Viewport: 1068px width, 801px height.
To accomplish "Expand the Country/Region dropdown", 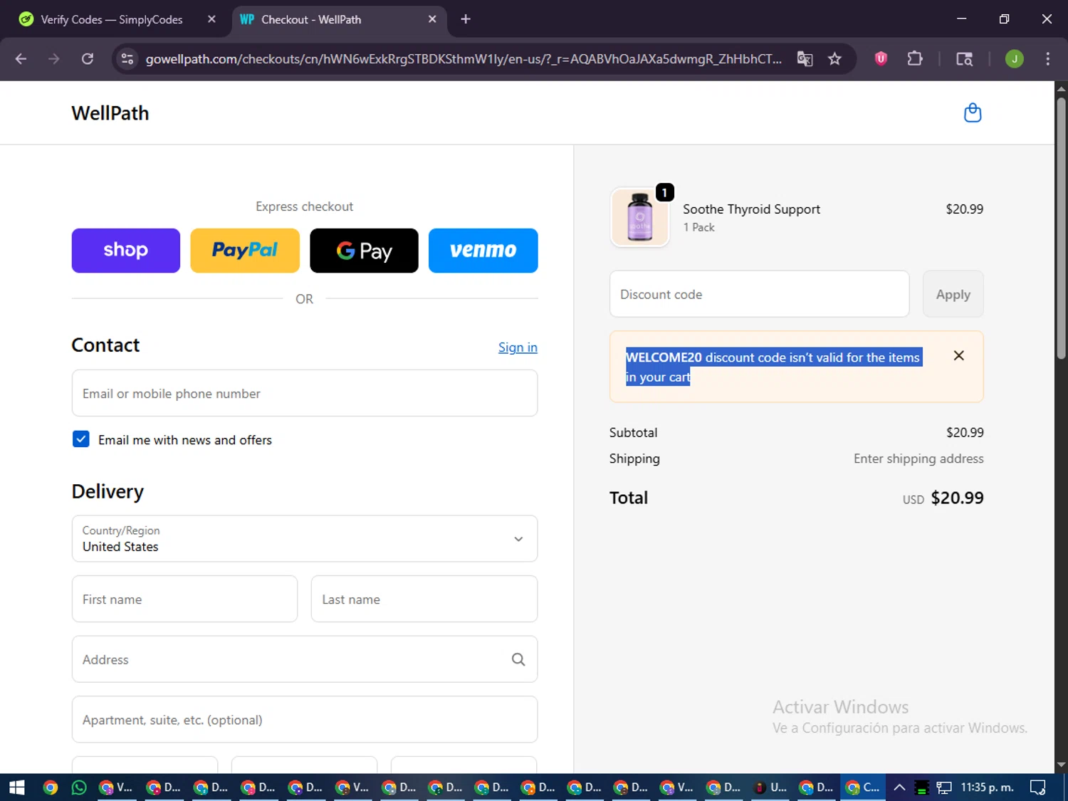I will (305, 539).
